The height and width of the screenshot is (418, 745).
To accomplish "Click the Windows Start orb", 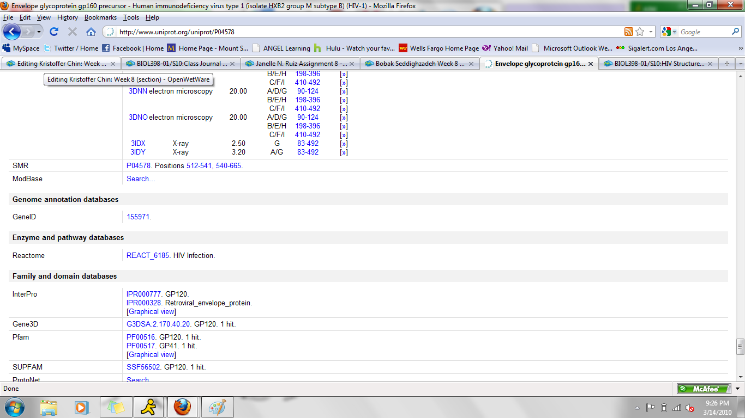I will (14, 407).
